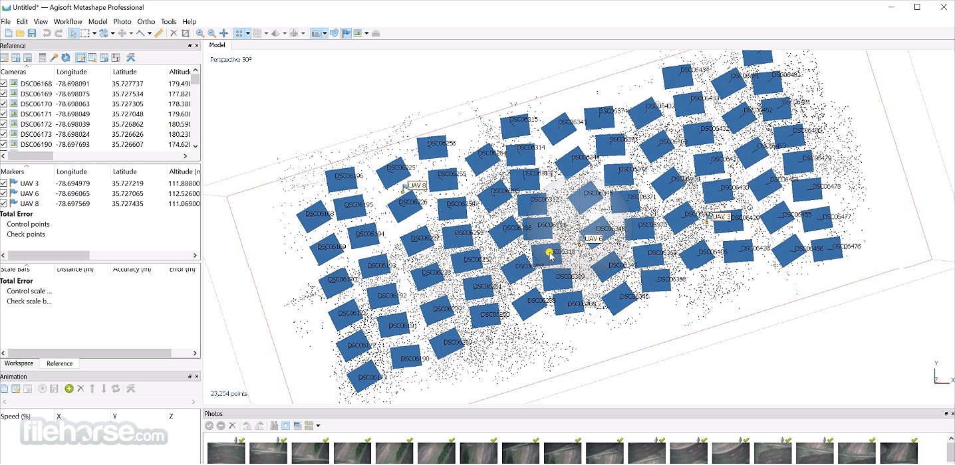Uncheck the DSC06168 camera checkbox
This screenshot has width=955, height=465.
click(4, 84)
